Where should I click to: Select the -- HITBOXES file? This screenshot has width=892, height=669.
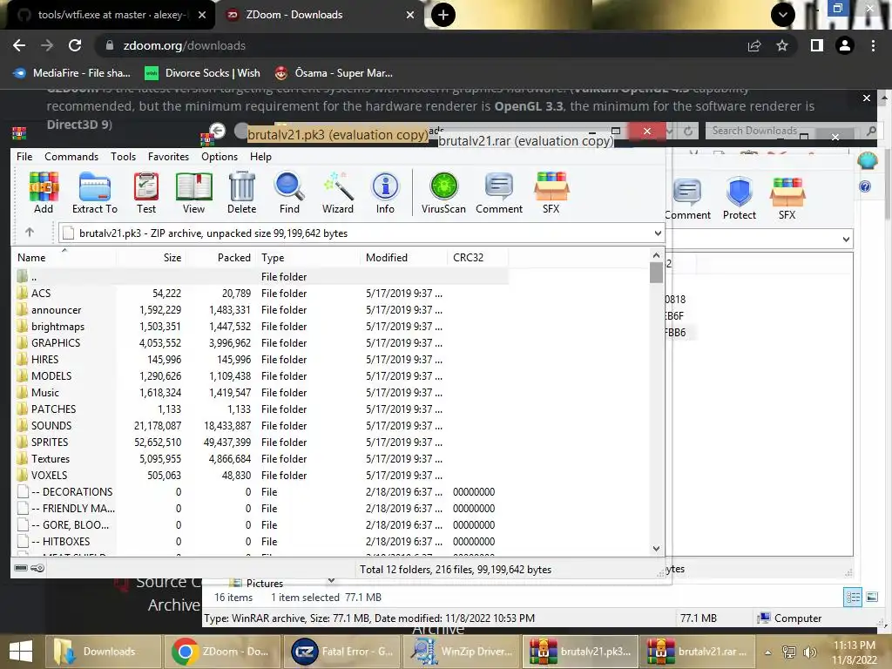60,542
